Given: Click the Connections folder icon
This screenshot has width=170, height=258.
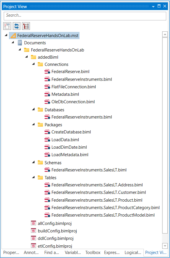Looking at the screenshot, I should point(40,64).
